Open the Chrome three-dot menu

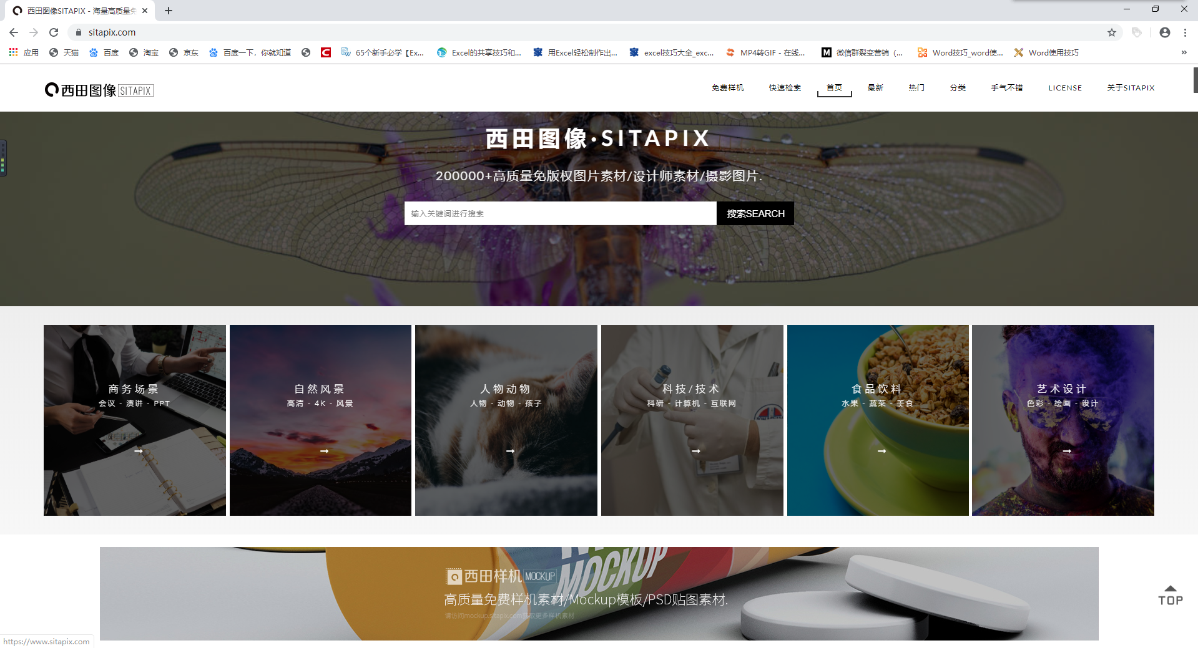click(1185, 32)
